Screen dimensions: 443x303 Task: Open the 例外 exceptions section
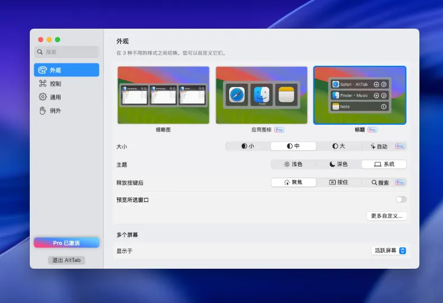[66, 111]
